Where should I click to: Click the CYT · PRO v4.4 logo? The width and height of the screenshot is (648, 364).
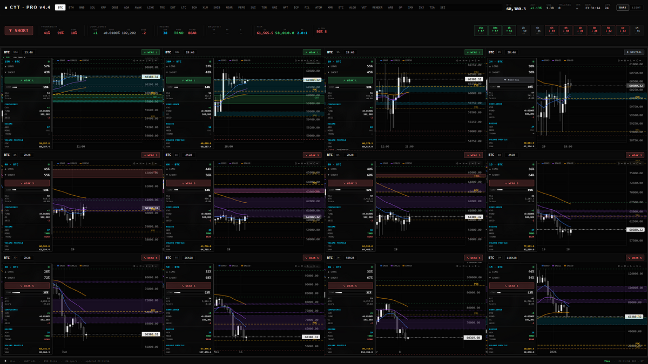click(29, 8)
